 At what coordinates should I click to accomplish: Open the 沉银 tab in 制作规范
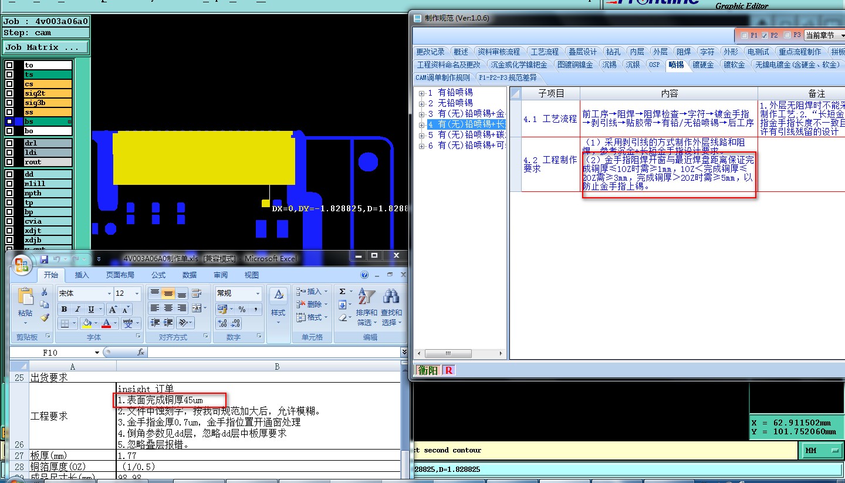point(633,65)
